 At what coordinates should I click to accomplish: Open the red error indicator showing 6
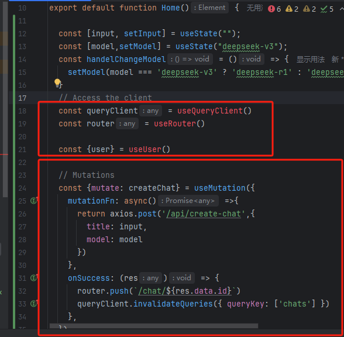pos(274,9)
